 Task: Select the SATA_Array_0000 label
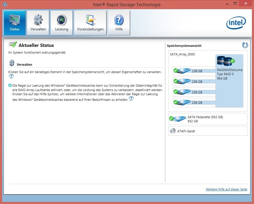tap(182, 54)
